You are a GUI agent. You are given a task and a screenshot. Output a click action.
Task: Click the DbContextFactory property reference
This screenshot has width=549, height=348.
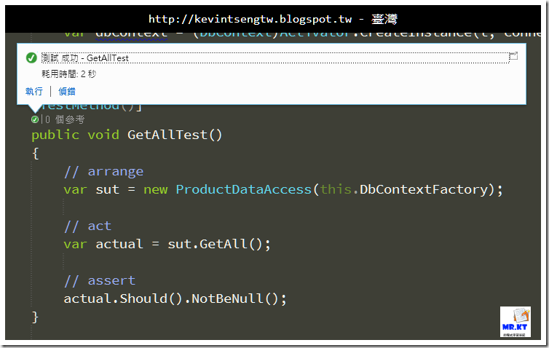[424, 189]
